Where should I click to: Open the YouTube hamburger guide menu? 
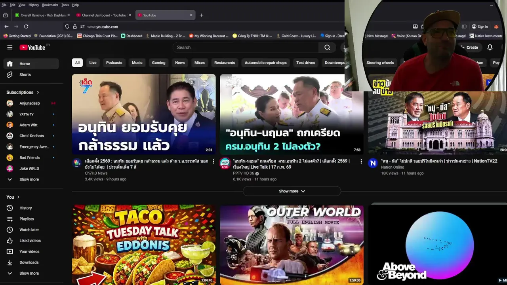(x=10, y=47)
